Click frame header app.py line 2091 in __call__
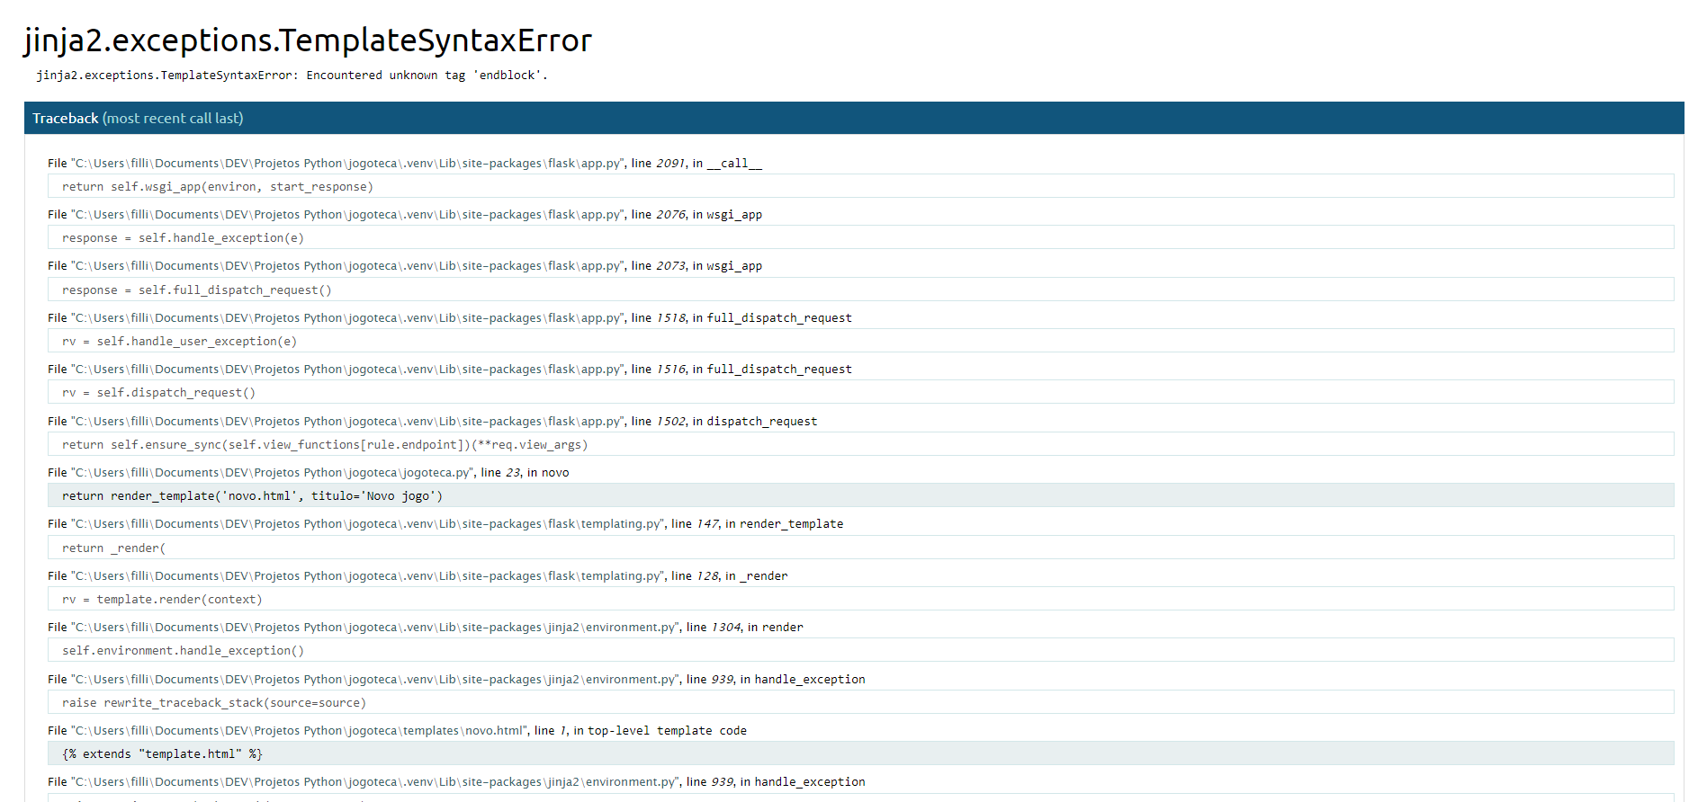Image resolution: width=1707 pixels, height=802 pixels. point(405,163)
